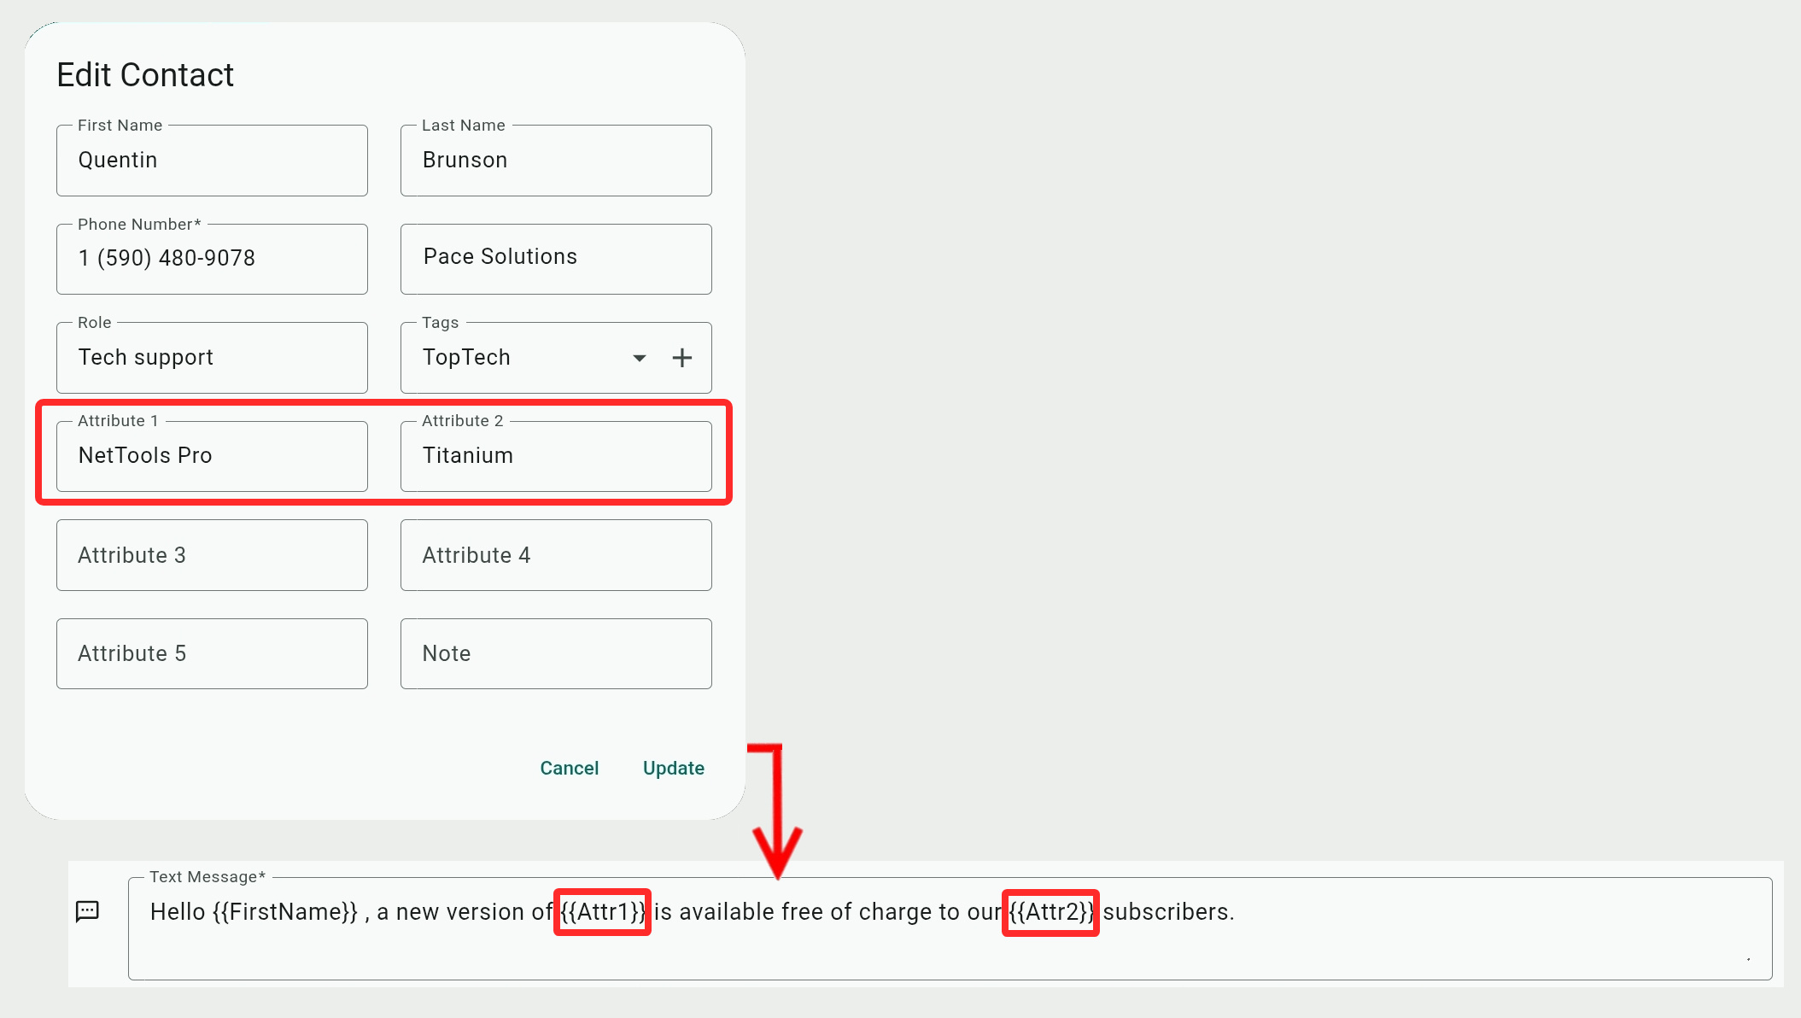Focus the Last Name field Brunson
The image size is (1801, 1018).
[x=556, y=161]
